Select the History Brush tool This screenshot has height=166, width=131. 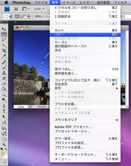(x=4, y=78)
